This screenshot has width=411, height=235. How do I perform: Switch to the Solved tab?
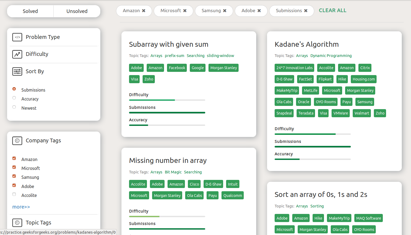point(30,11)
